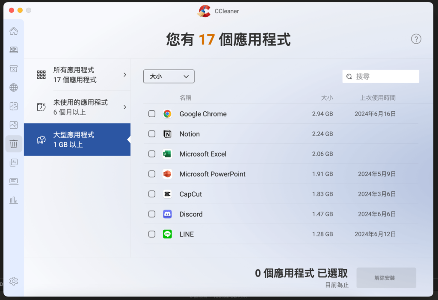Click the Microsoft Excel app icon
This screenshot has width=438, height=300.
(x=167, y=154)
